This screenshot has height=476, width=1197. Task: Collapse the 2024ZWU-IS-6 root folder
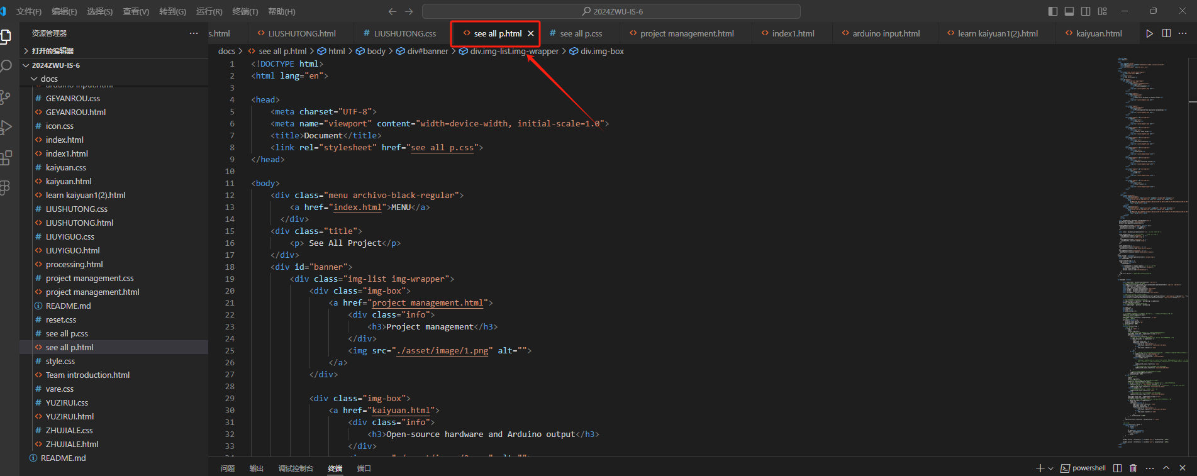click(114, 65)
